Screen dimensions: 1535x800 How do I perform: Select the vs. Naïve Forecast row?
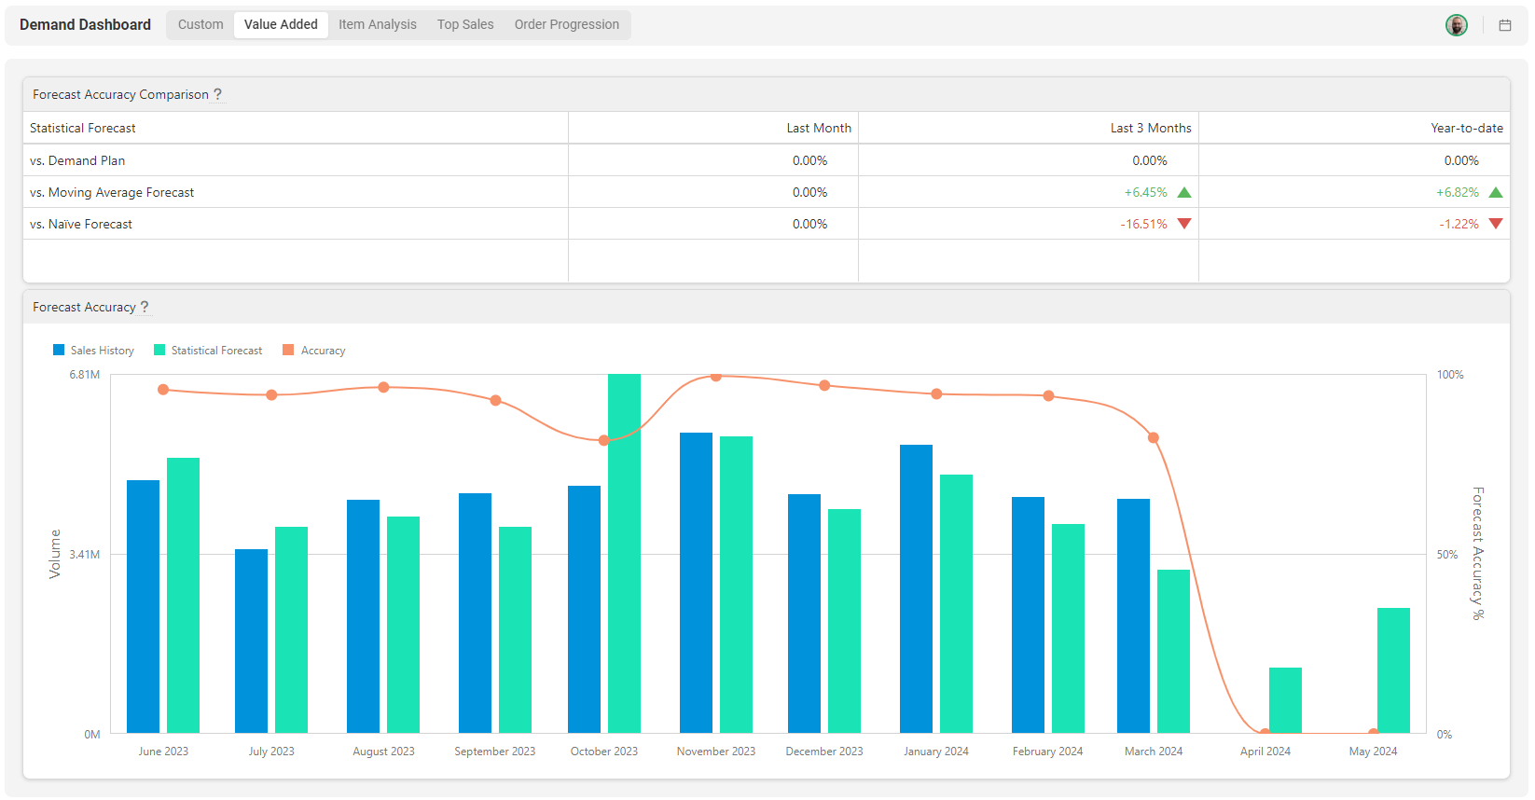point(767,224)
